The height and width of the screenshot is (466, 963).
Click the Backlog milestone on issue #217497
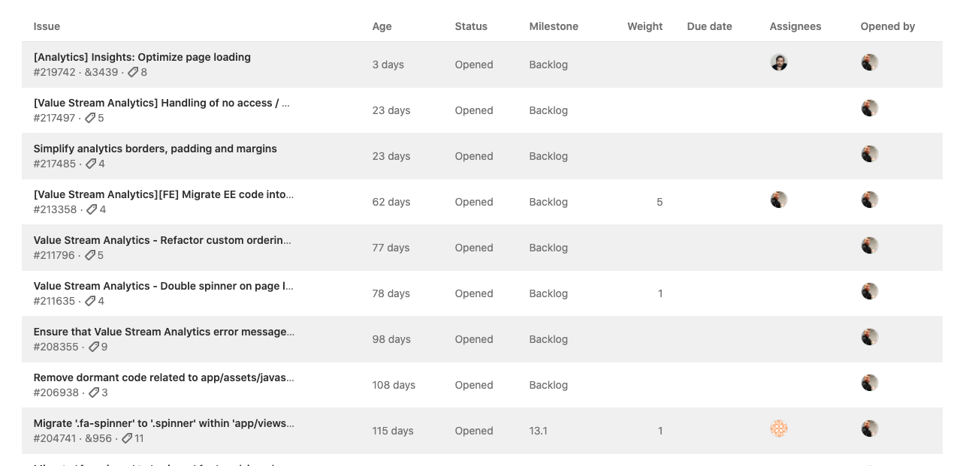548,110
